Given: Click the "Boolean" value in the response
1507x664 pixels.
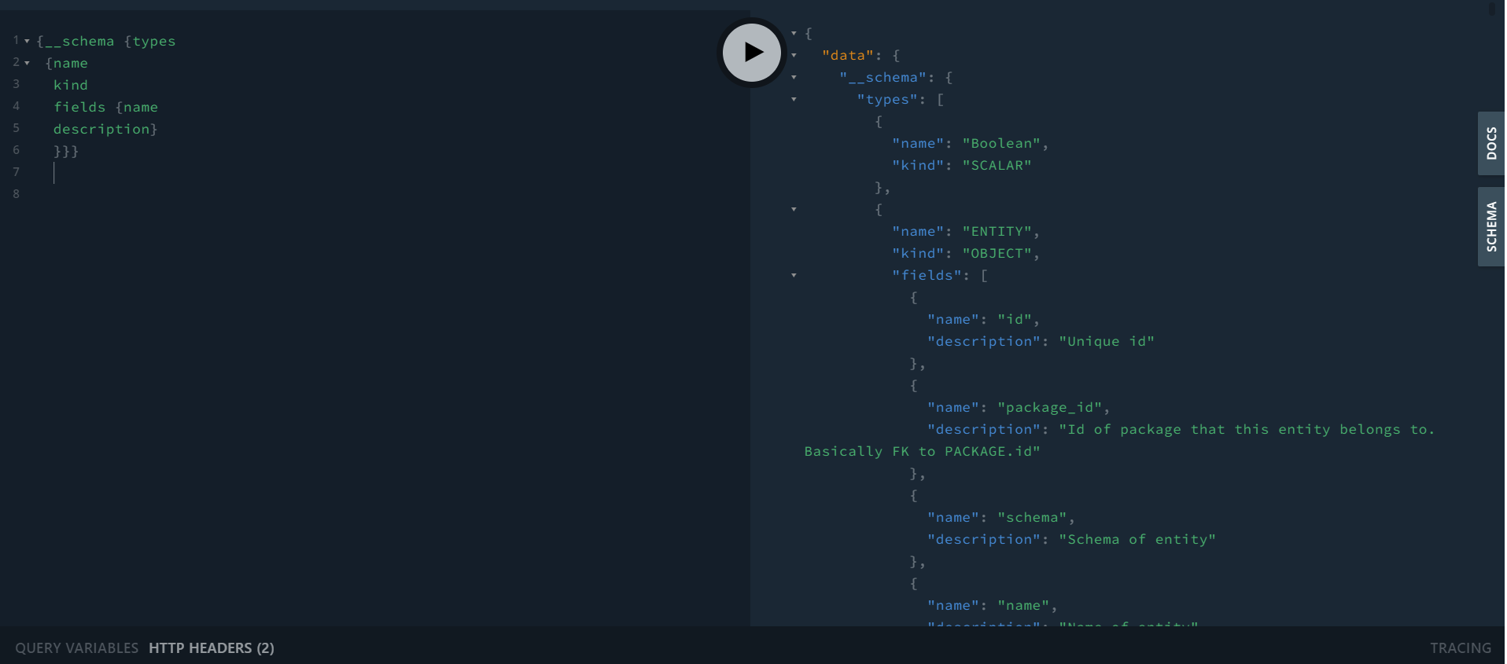Looking at the screenshot, I should (1001, 144).
